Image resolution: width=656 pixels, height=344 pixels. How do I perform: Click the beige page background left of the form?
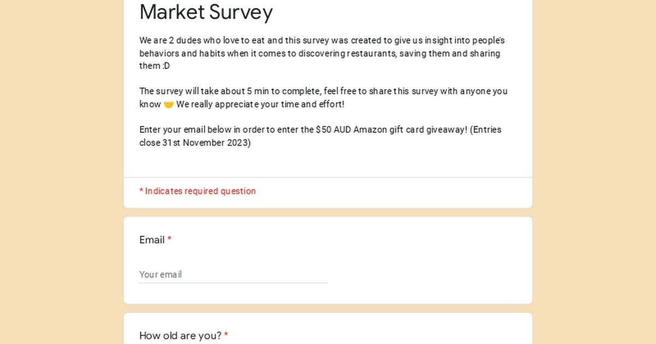pyautogui.click(x=61, y=172)
